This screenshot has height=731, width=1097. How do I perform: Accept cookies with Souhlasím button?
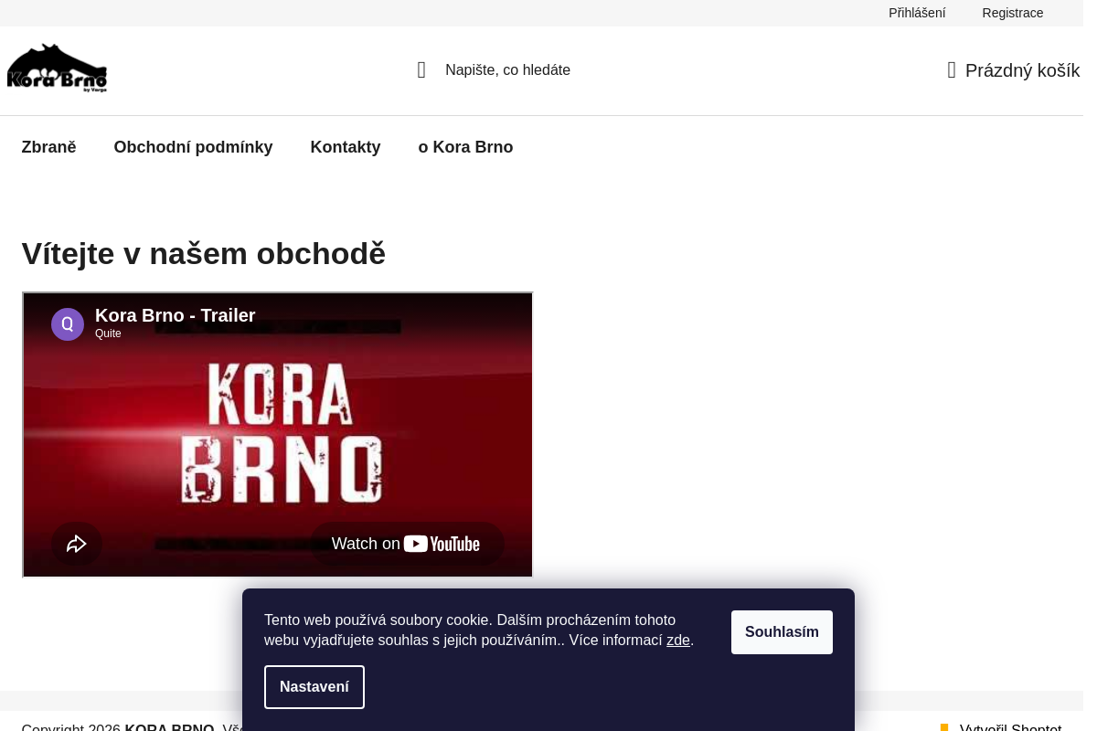pos(782,632)
